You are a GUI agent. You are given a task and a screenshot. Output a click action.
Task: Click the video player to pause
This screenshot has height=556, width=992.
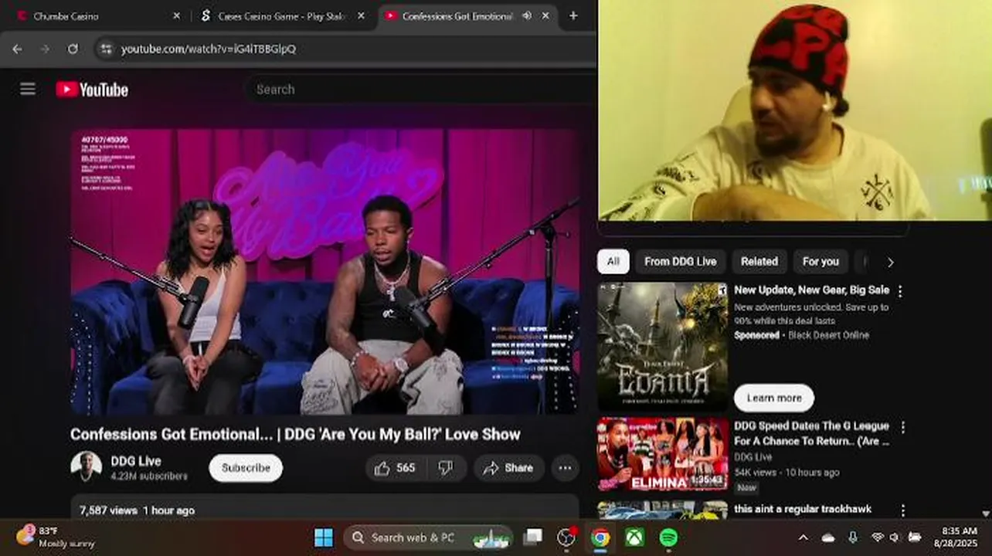point(325,272)
